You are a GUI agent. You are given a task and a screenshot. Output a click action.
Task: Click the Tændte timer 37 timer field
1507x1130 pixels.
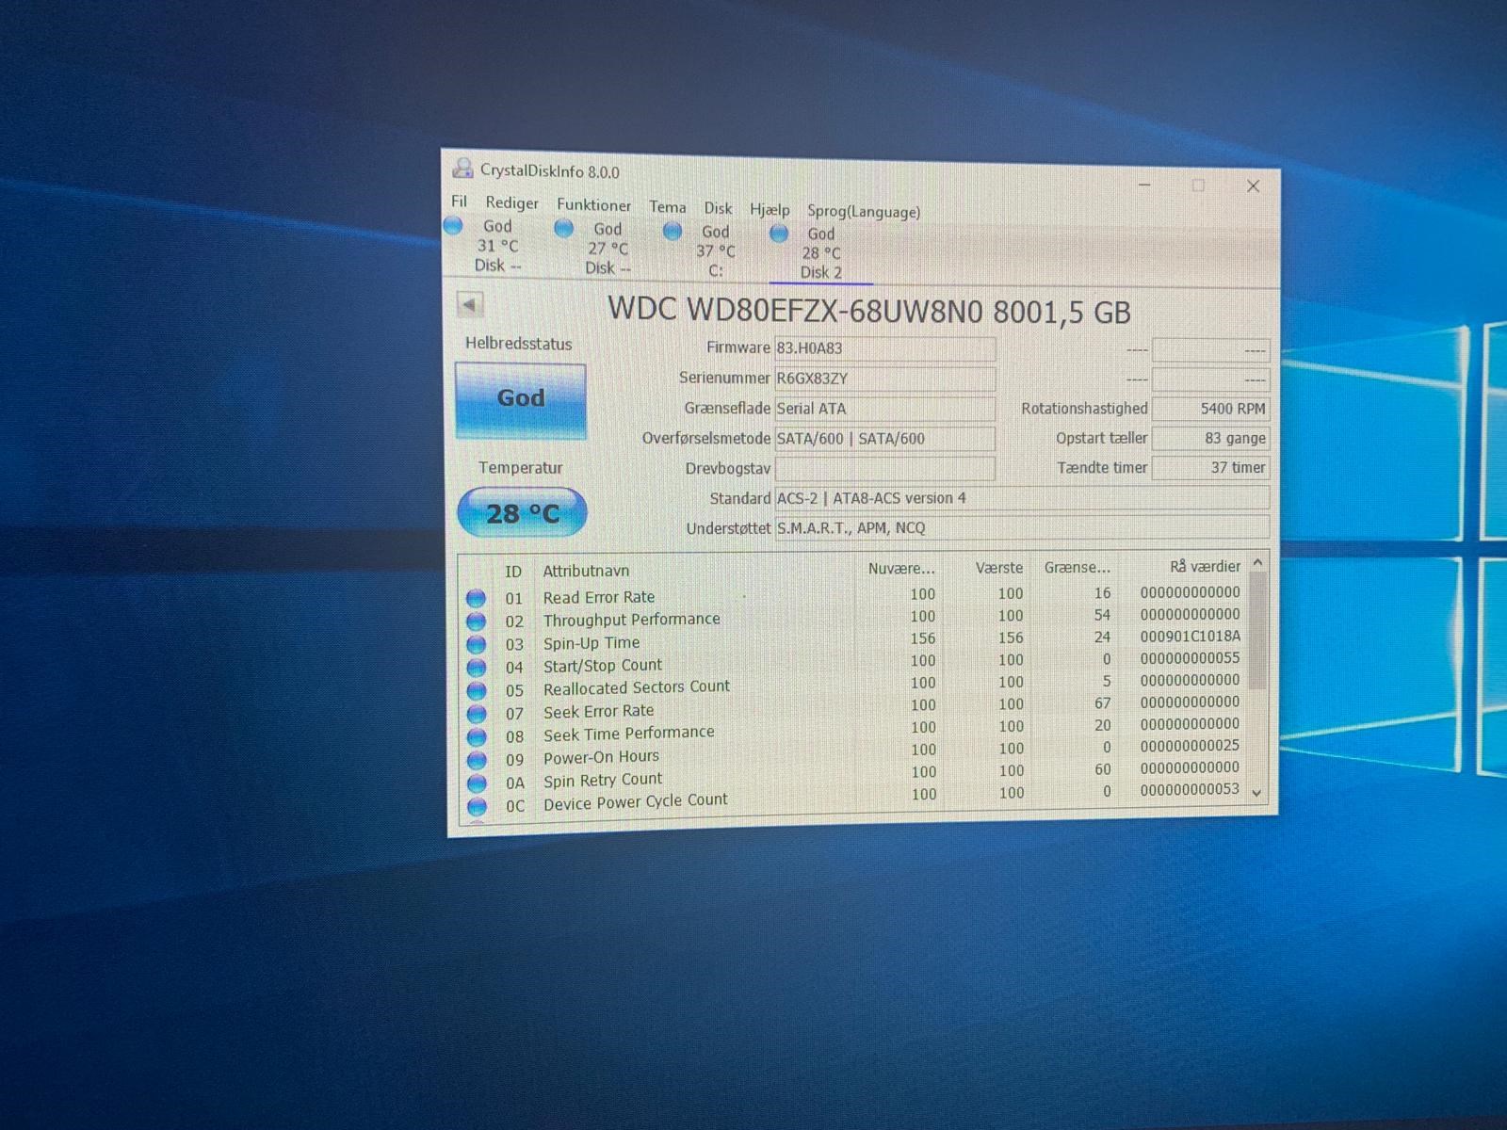tap(1210, 467)
